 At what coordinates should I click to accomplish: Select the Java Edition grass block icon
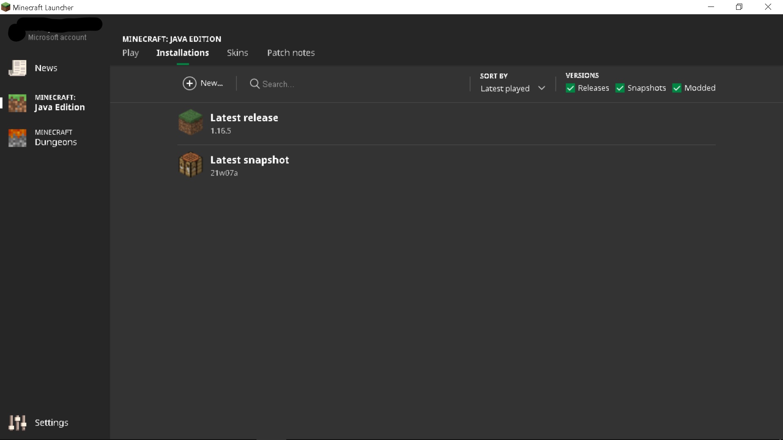point(17,103)
